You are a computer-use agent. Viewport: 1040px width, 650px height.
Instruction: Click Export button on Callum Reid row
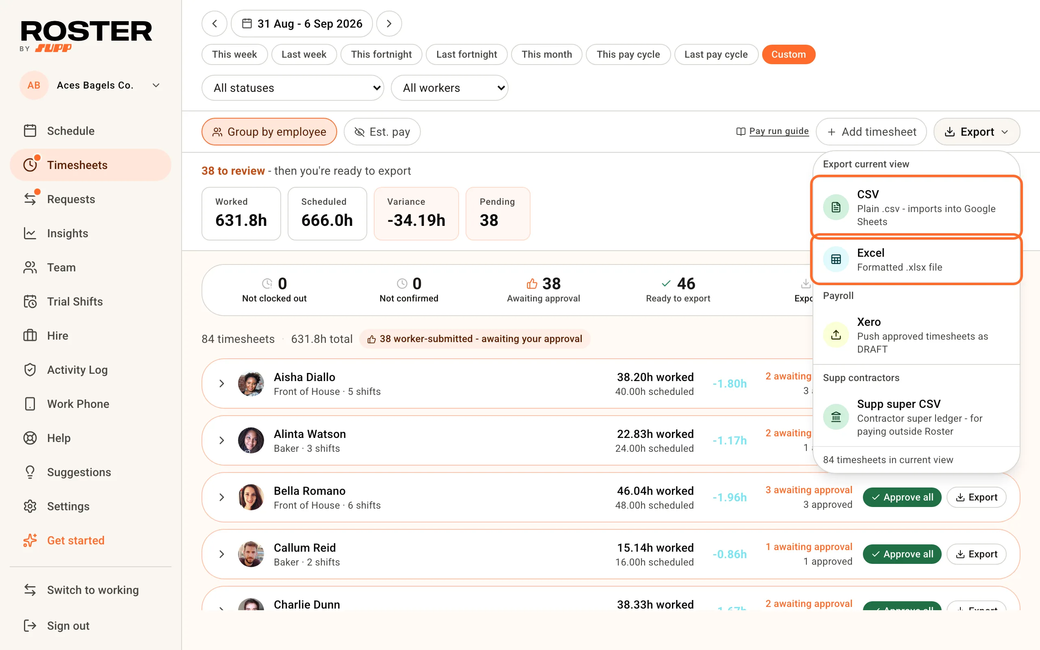coord(976,554)
